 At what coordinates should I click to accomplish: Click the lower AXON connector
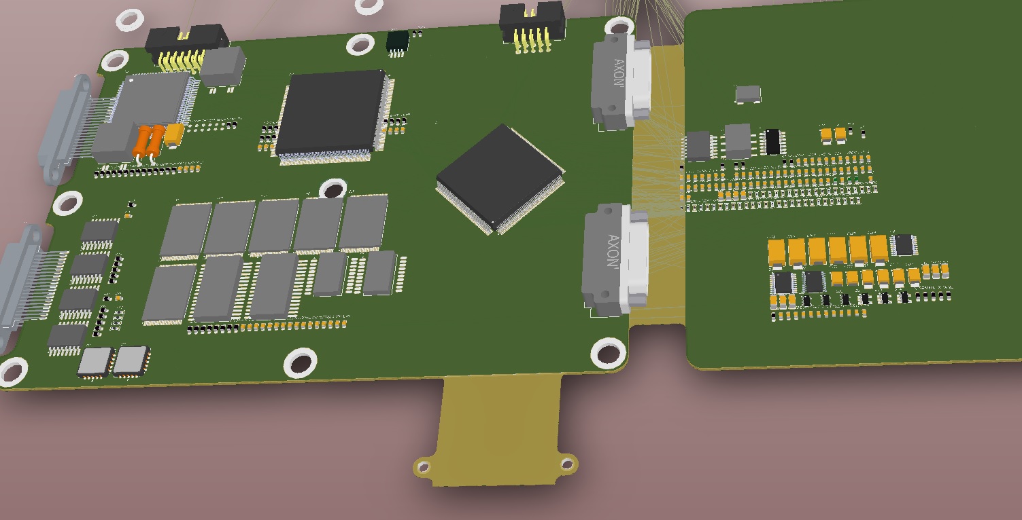point(615,259)
